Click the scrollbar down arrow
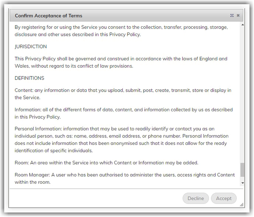 243,183
